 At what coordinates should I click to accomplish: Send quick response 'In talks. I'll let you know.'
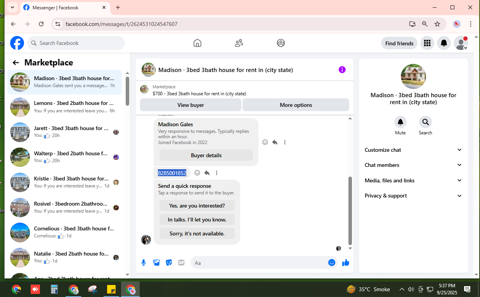197,220
